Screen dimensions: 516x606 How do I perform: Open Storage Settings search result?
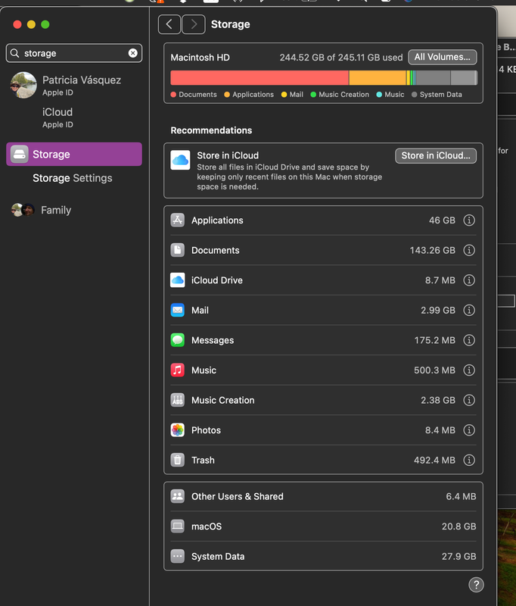coord(73,178)
